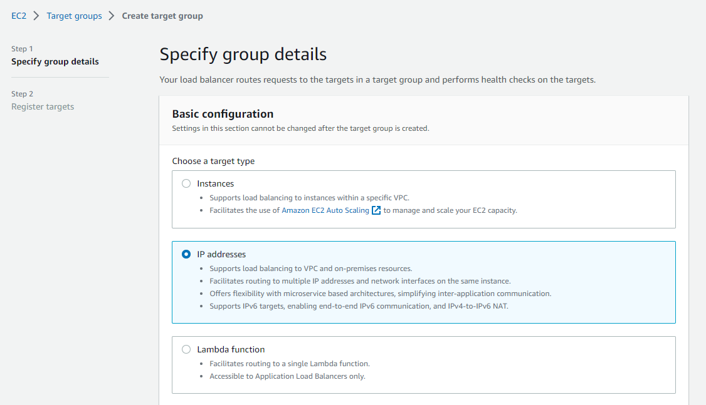This screenshot has width=706, height=405.
Task: Click text 'Supports load balancing to VPC and on-premises resources.'
Action: pos(310,269)
